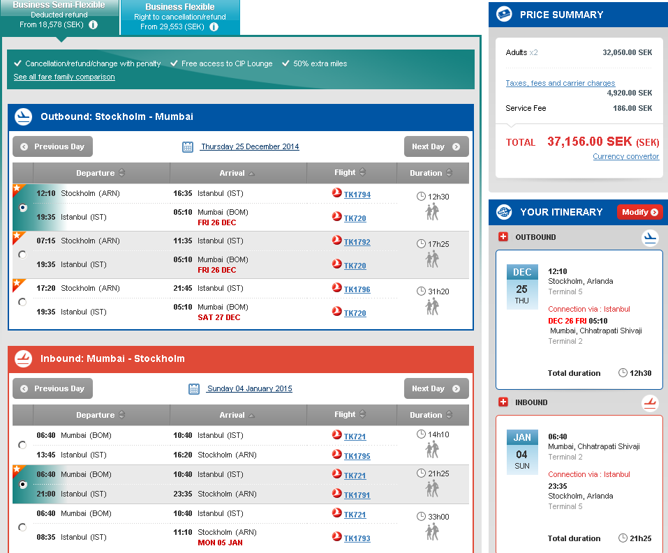
Task: Click the landing plane icon in Inbound header
Action: 23,359
